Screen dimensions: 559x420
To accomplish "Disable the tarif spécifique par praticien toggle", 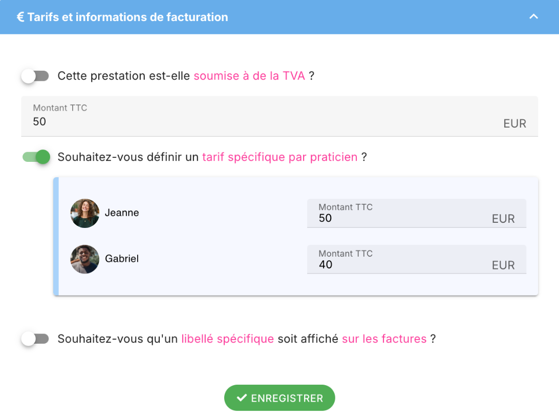I will [36, 157].
